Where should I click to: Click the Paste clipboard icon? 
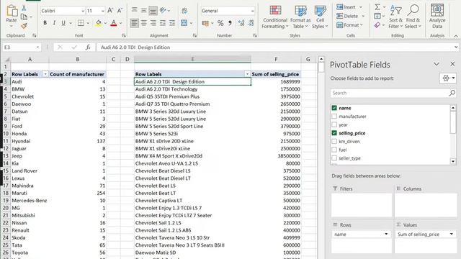click(x=12, y=11)
